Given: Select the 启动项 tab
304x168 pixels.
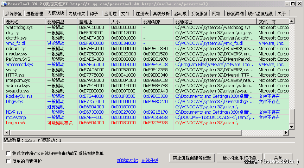Looking at the screenshot, I should pyautogui.click(x=180, y=14).
